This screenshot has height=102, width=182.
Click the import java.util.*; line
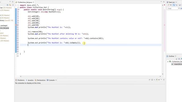(29, 5)
